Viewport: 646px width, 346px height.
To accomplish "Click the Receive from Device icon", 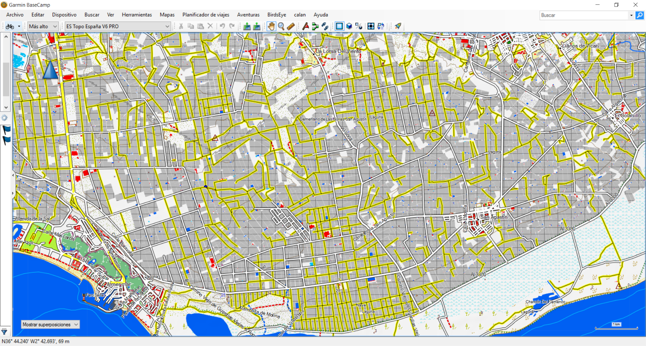I will (x=257, y=26).
